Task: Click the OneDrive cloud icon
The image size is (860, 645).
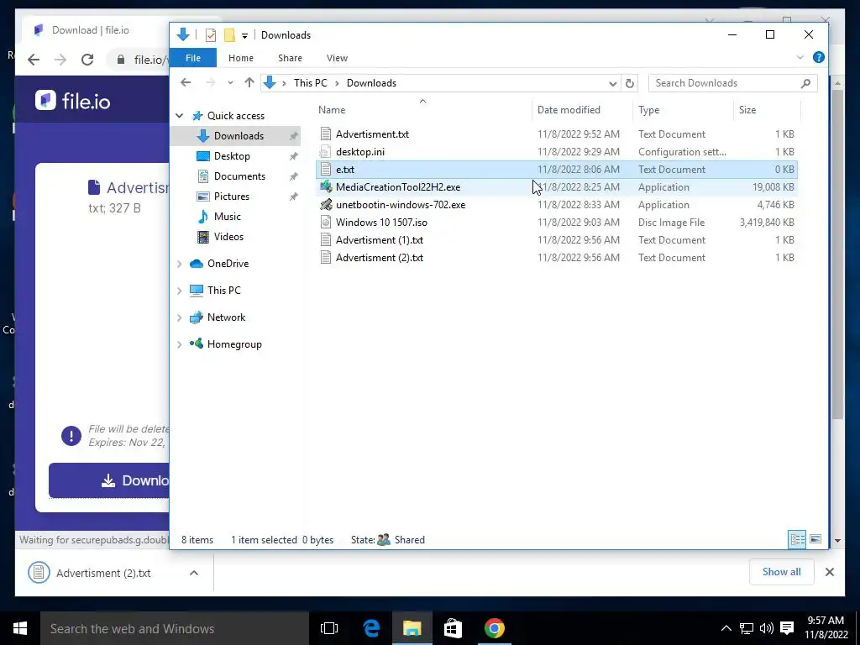Action: click(197, 264)
